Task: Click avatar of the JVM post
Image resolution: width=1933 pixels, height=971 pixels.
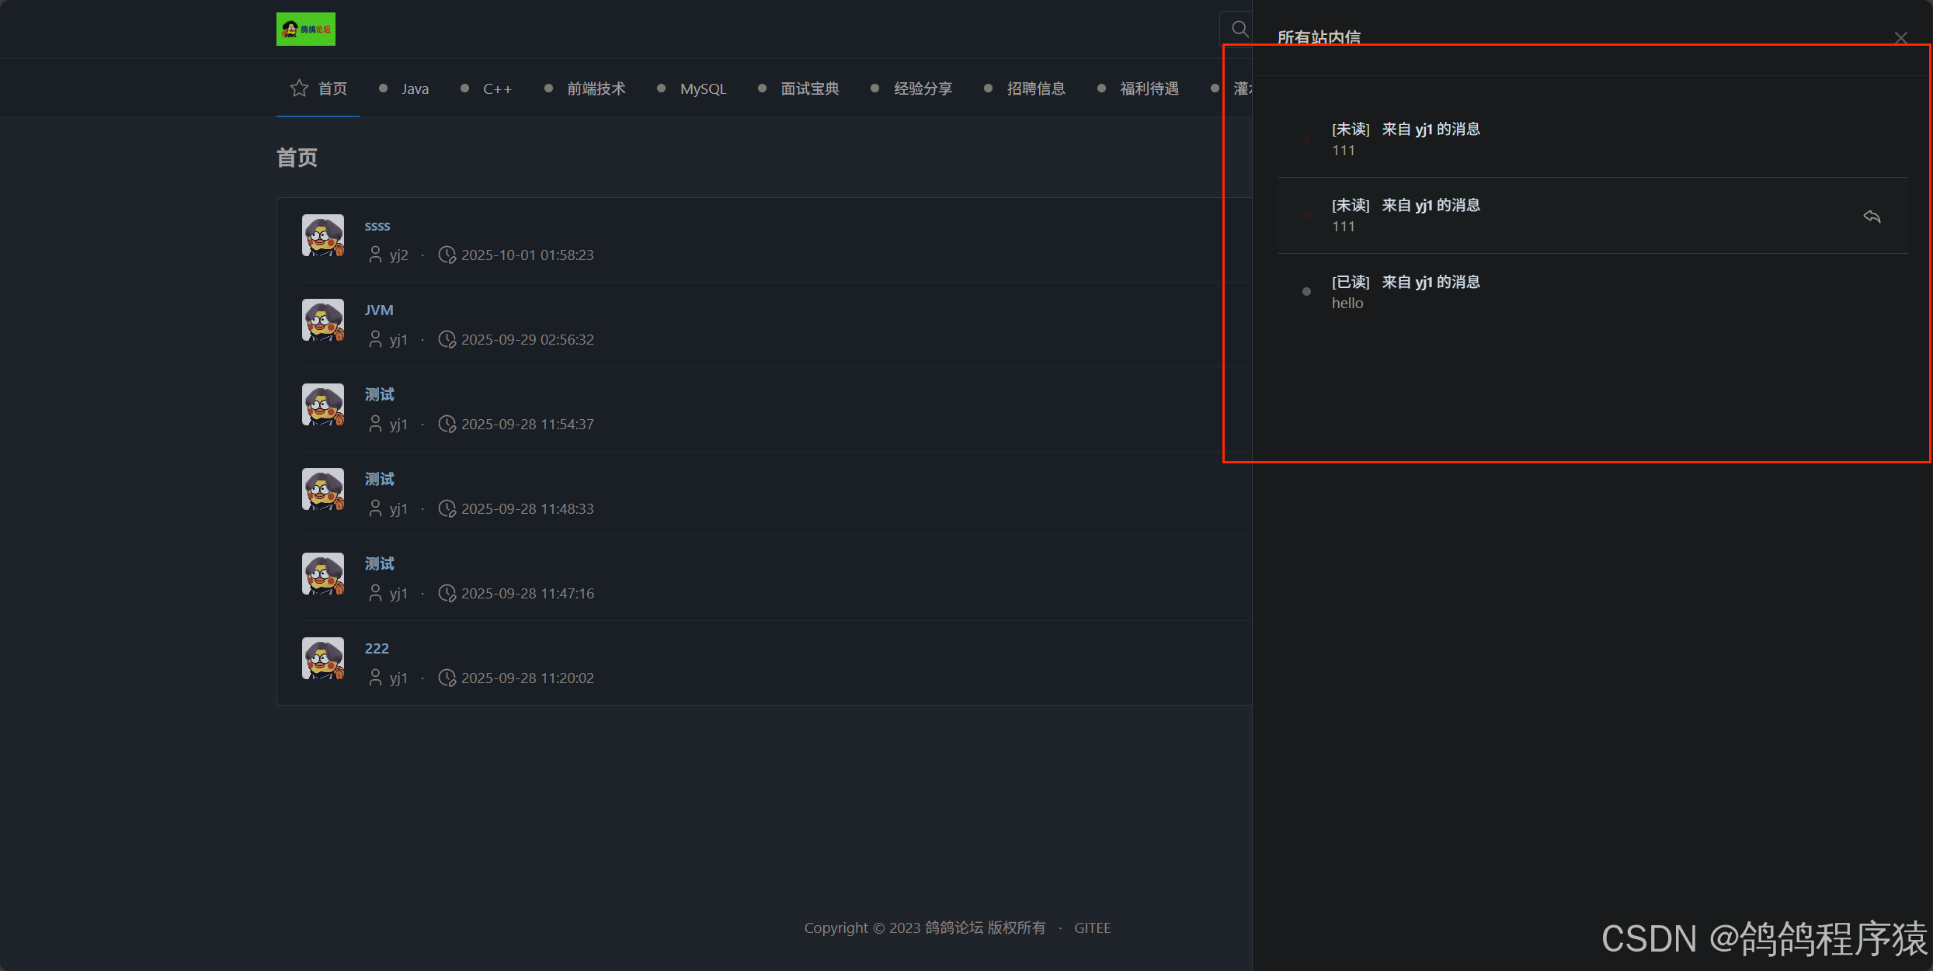Action: [x=323, y=321]
